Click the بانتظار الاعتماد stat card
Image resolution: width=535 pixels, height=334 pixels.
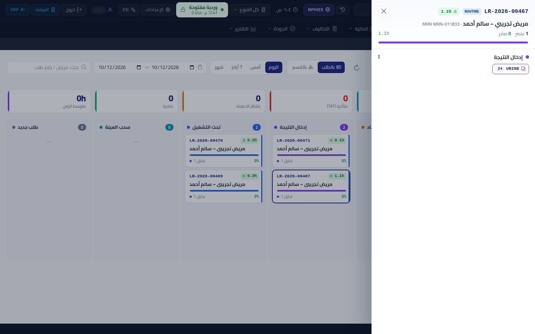[x=224, y=101]
